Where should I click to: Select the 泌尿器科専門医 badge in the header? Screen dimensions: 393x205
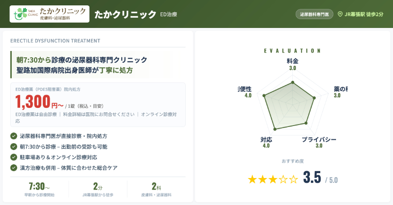315,14
